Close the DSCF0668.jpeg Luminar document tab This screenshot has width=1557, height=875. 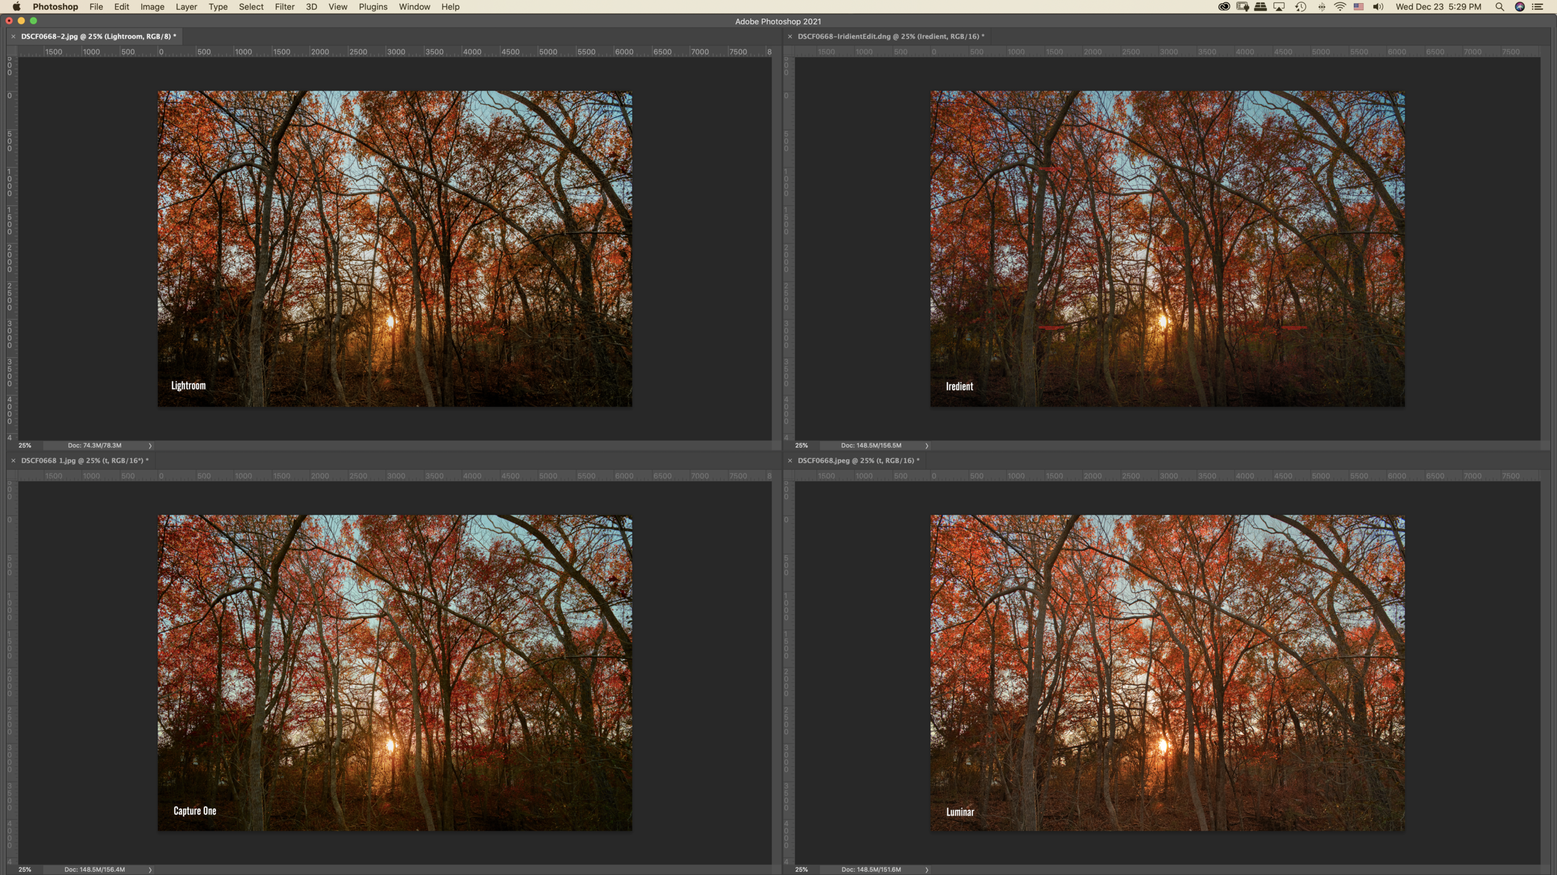[790, 461]
